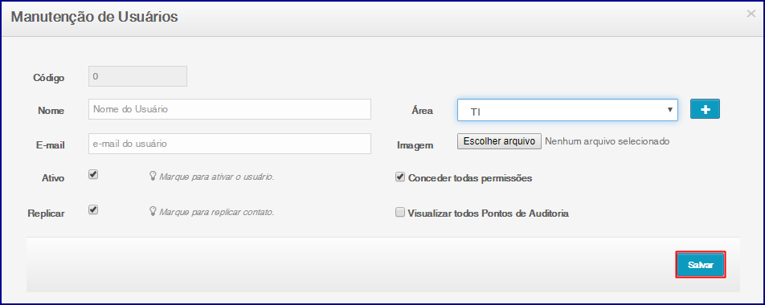765x305 pixels.
Task: Click the 'Manutenção de Usuários' title
Action: click(95, 17)
